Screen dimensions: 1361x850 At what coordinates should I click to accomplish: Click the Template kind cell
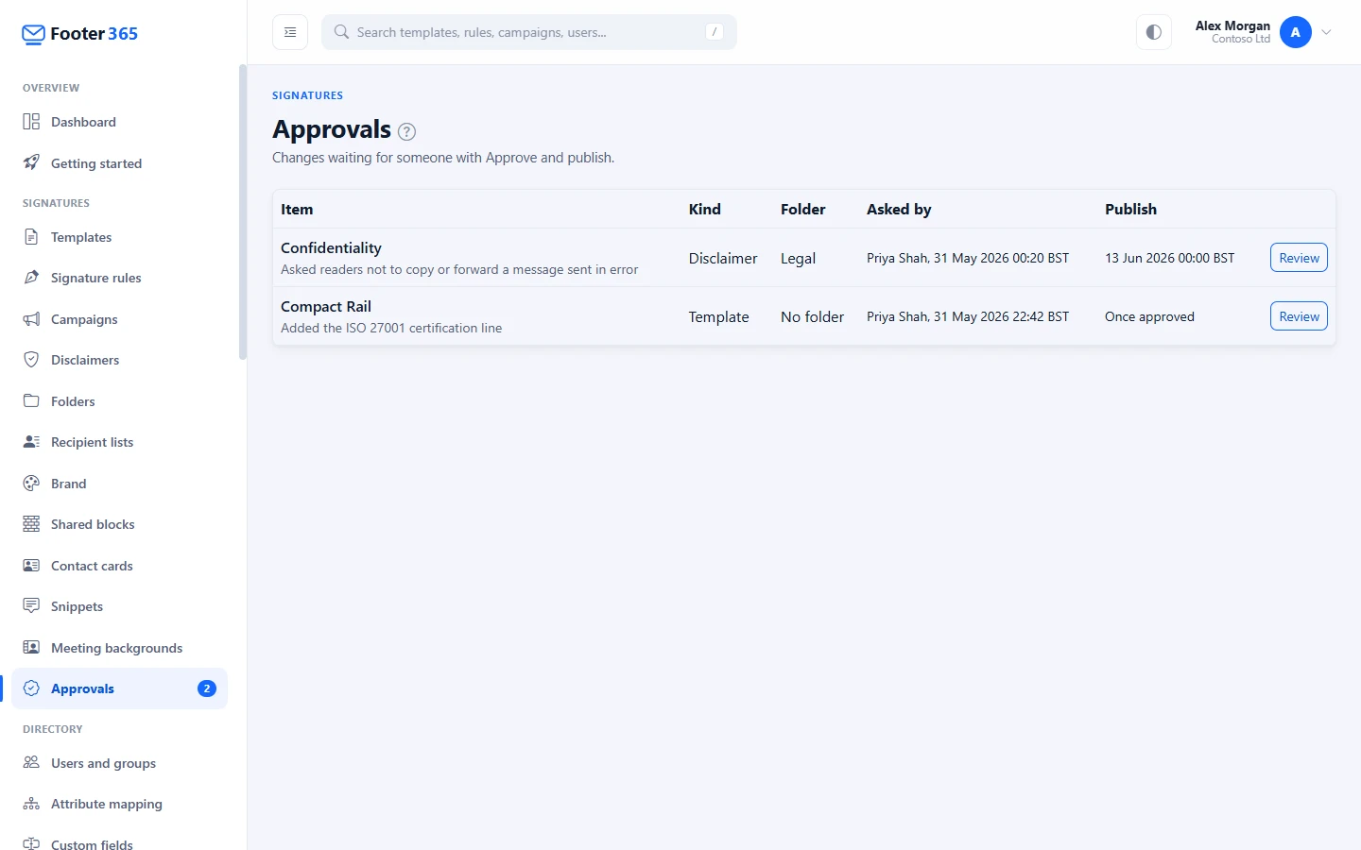tap(718, 317)
